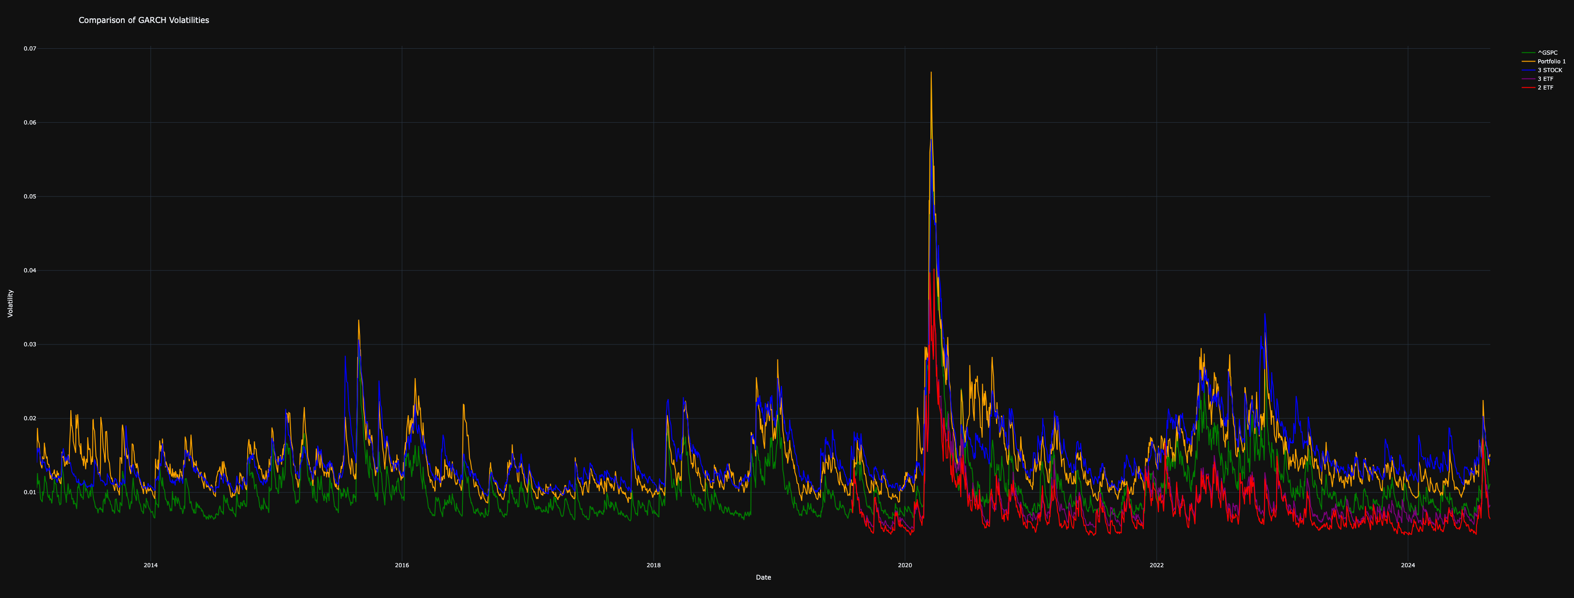Click the 2016 x-axis tick label
The height and width of the screenshot is (598, 1574).
402,566
